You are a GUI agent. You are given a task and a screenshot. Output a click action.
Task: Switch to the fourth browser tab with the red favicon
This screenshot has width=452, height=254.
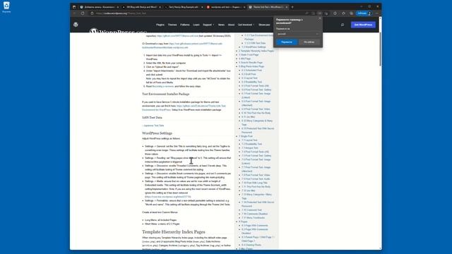[x=225, y=7]
